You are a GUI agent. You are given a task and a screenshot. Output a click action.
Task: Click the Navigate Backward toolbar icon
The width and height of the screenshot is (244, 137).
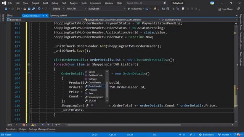pyautogui.click(x=6, y=9)
